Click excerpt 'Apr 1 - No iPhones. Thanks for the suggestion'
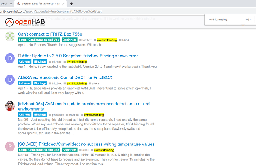The image size is (256, 168). coord(59,45)
